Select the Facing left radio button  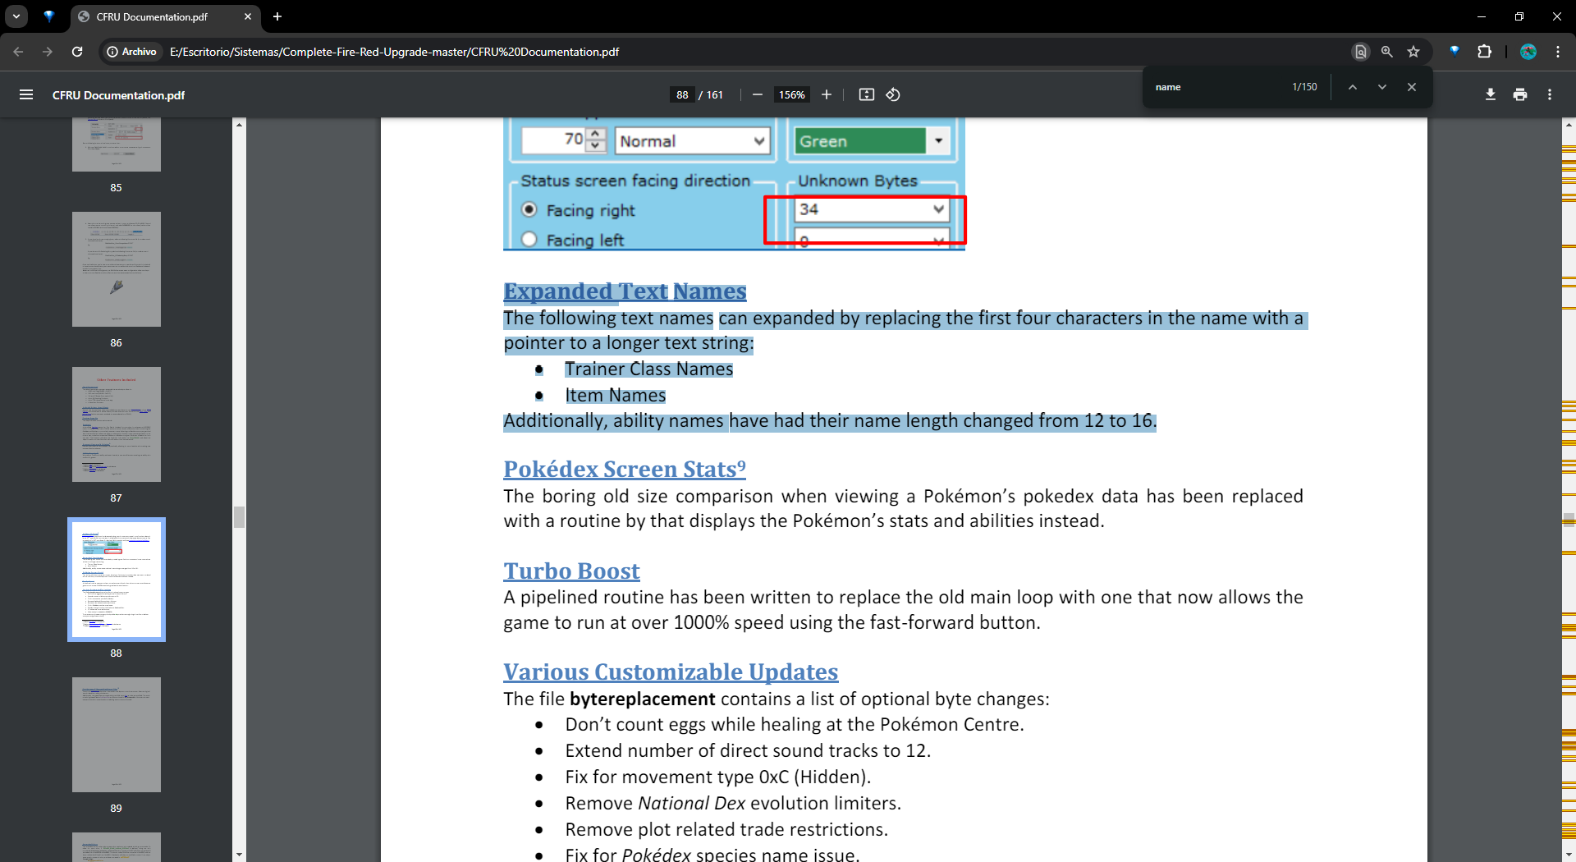click(530, 240)
